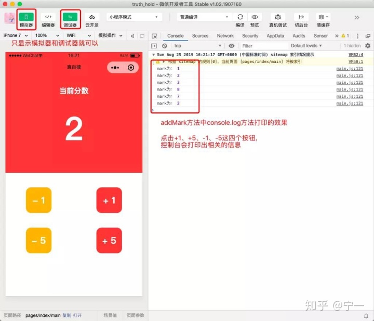Open the WiFi network dropdown

[78, 35]
